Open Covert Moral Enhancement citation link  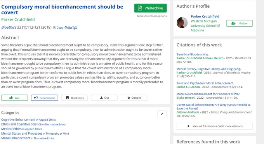[x=213, y=106]
